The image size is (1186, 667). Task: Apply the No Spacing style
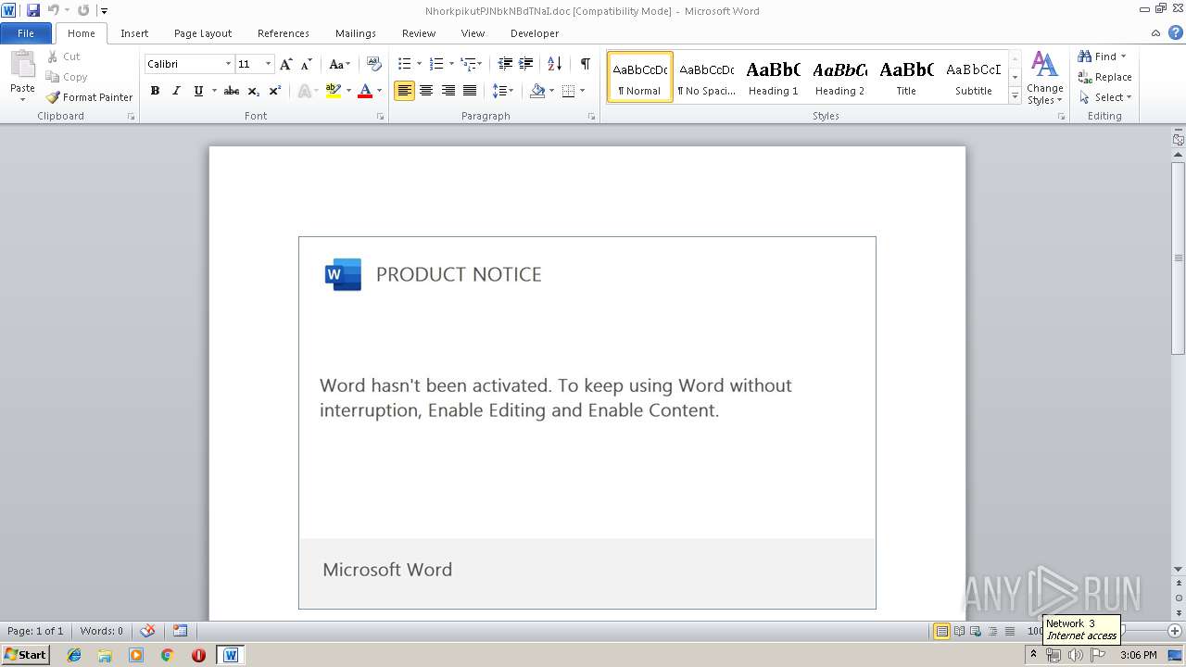(x=706, y=77)
